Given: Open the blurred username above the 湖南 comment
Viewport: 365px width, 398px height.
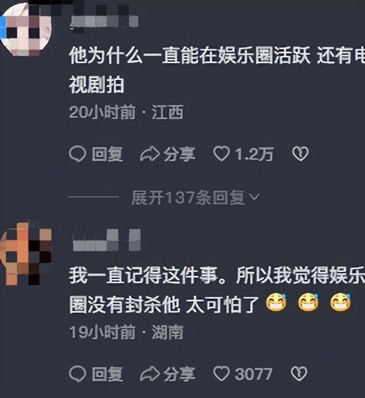Looking at the screenshot, I should tap(106, 240).
